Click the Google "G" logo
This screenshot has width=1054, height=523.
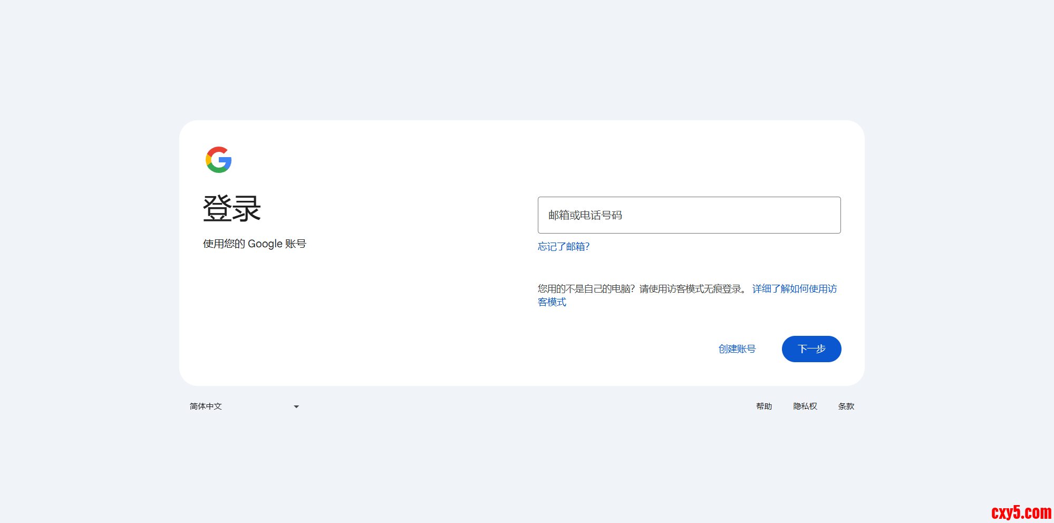click(x=218, y=160)
